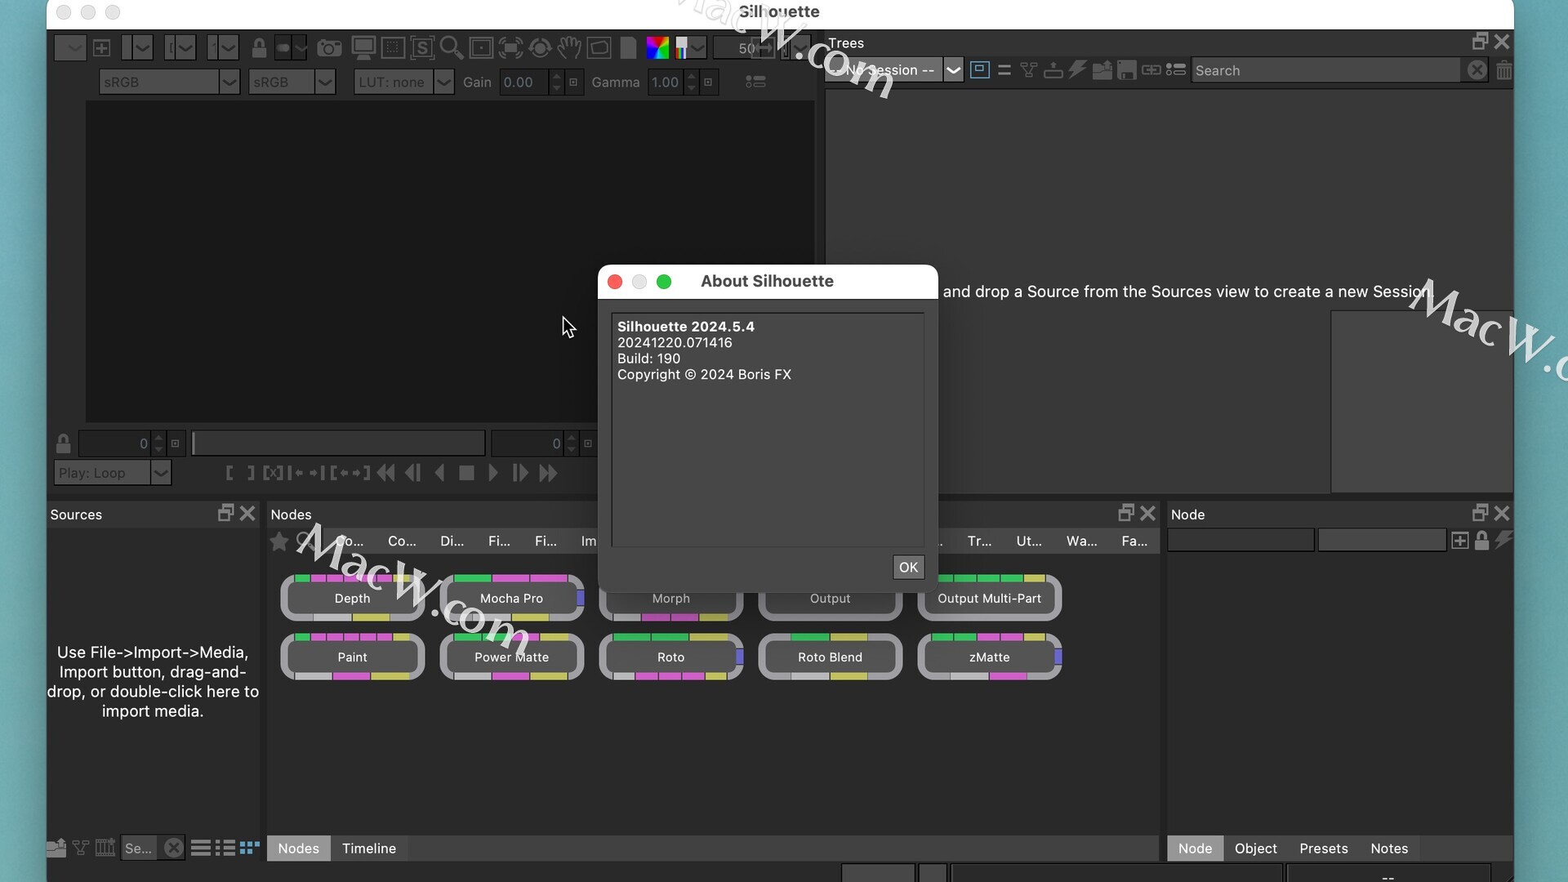1568x882 pixels.
Task: Step forward one frame
Action: [x=520, y=473]
